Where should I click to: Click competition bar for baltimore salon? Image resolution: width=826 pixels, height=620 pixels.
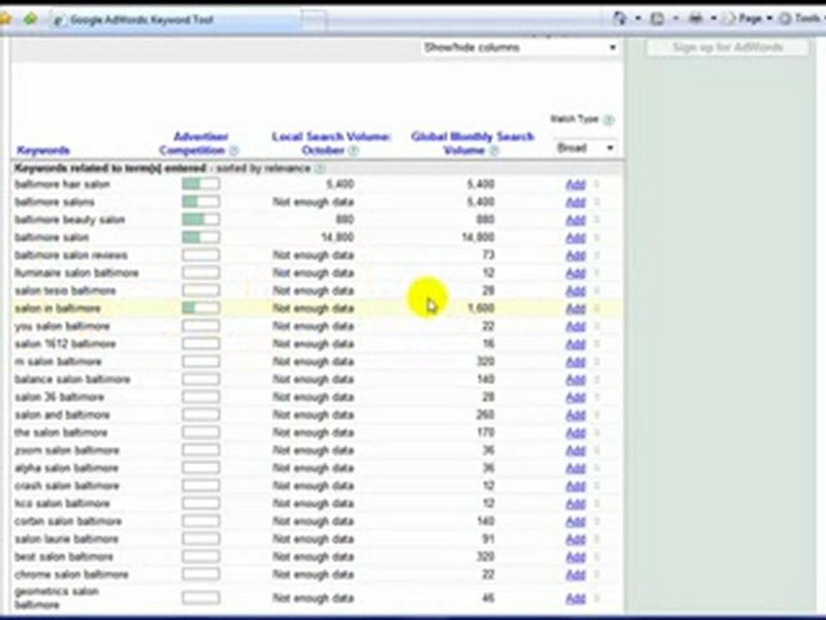[x=200, y=238]
